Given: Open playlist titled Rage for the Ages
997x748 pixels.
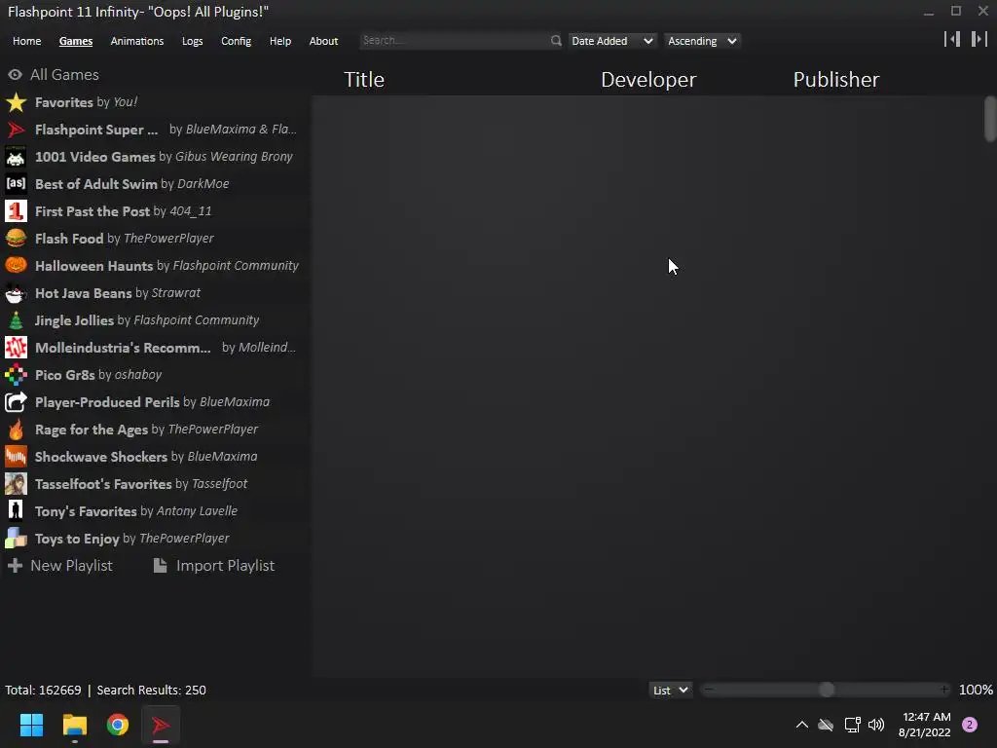Looking at the screenshot, I should [92, 430].
